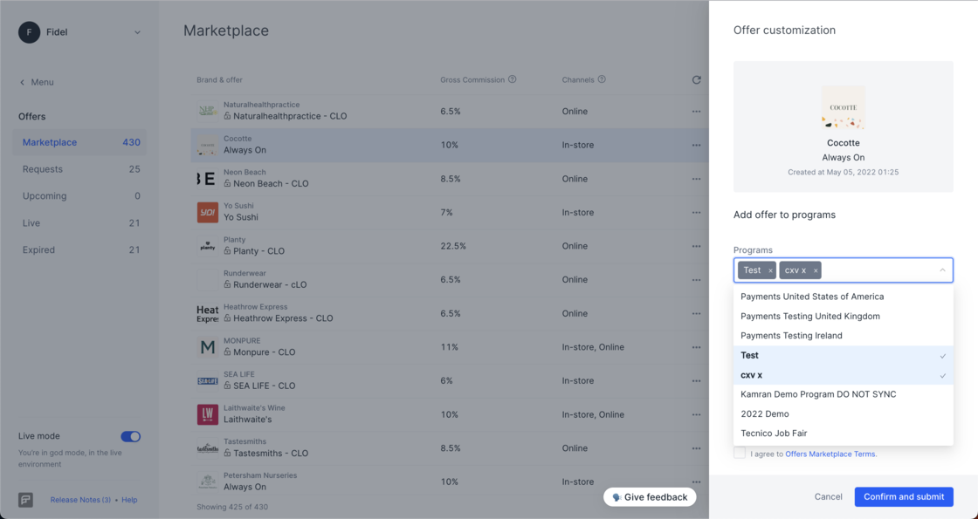This screenshot has height=519, width=978.
Task: Go to Expired offers in sidebar
Action: 38,250
